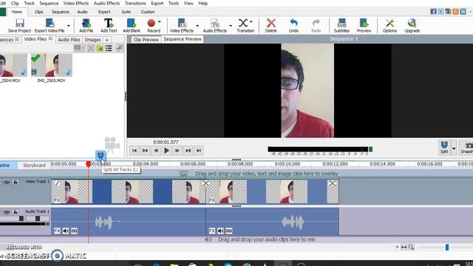
Task: Switch to the Custom ribbon tab
Action: tap(148, 12)
